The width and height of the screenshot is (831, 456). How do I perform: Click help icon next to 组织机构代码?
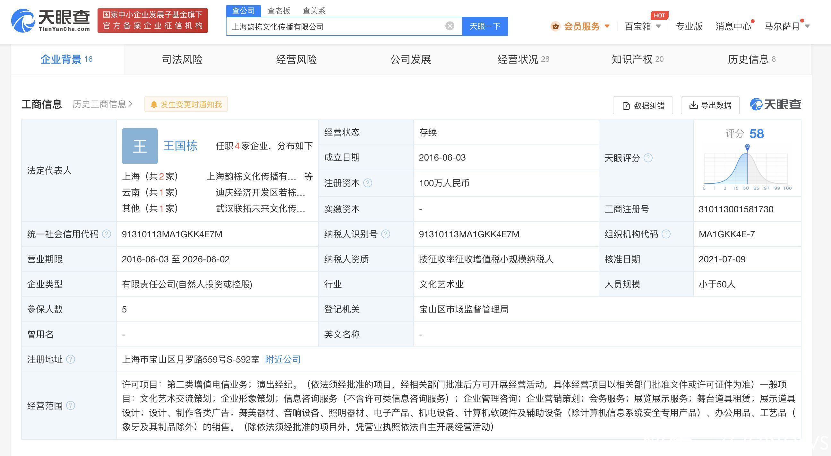coord(666,234)
